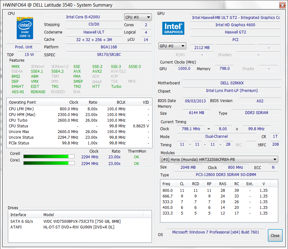Click the 2112 MB GPU memory value

[202, 47]
